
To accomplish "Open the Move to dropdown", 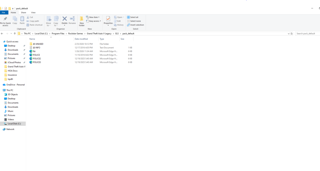I will point(49,21).
